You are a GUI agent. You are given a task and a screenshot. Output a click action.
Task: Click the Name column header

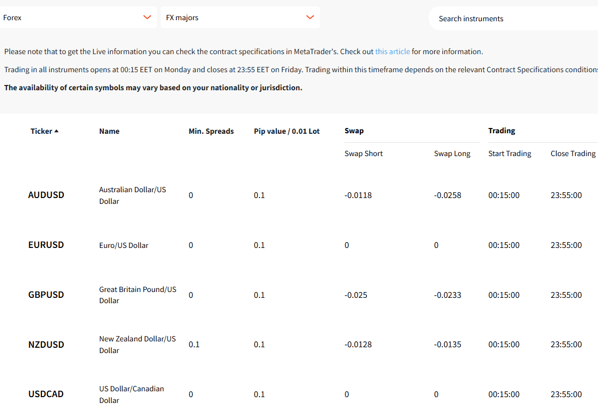109,131
